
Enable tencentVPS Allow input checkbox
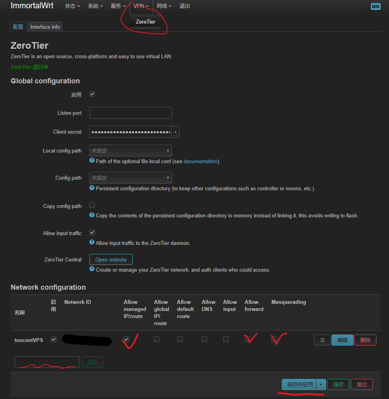(226, 339)
